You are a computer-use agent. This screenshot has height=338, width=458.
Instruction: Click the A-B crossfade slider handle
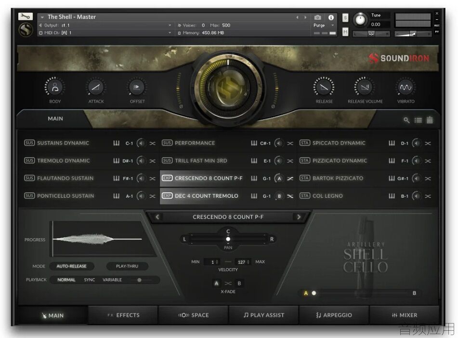(314, 293)
